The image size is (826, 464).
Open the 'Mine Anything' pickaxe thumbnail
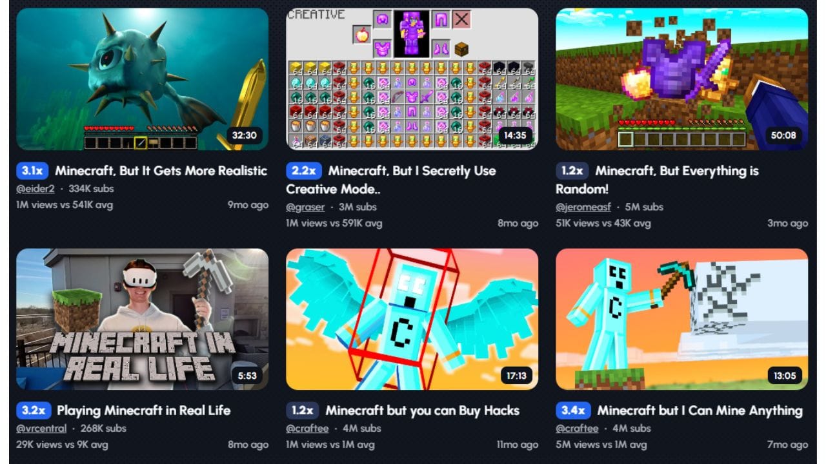pyautogui.click(x=681, y=319)
